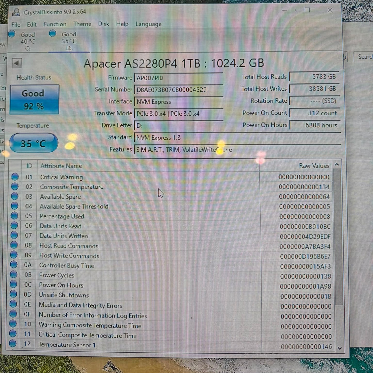Click raw value 00000004D29EDF
The width and height of the screenshot is (373, 373).
click(x=305, y=236)
